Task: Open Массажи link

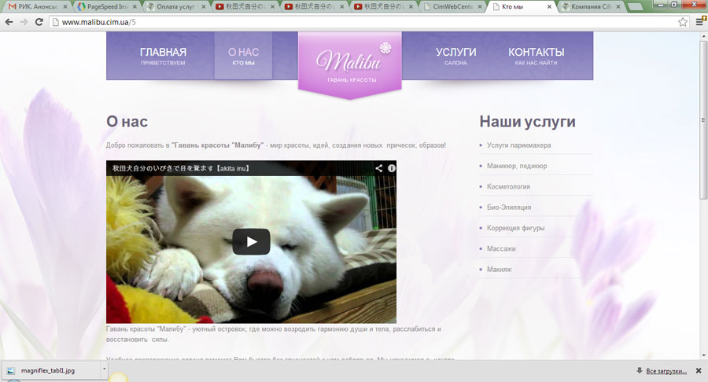Action: [x=501, y=248]
